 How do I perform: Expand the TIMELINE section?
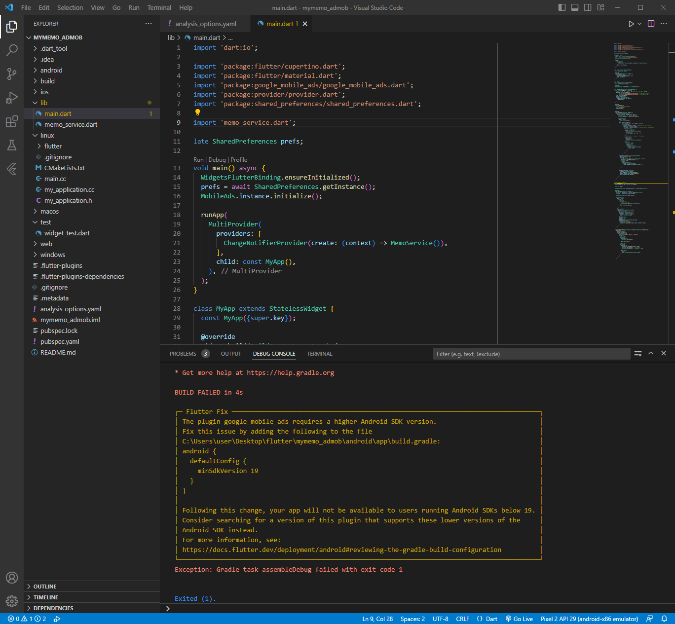92,597
